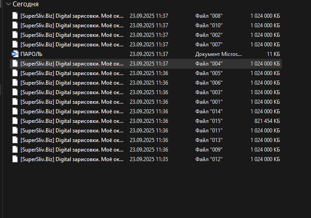Screen dimensions: 311x218
Task: Click the size value in Файл "004" row
Action: pos(265,64)
